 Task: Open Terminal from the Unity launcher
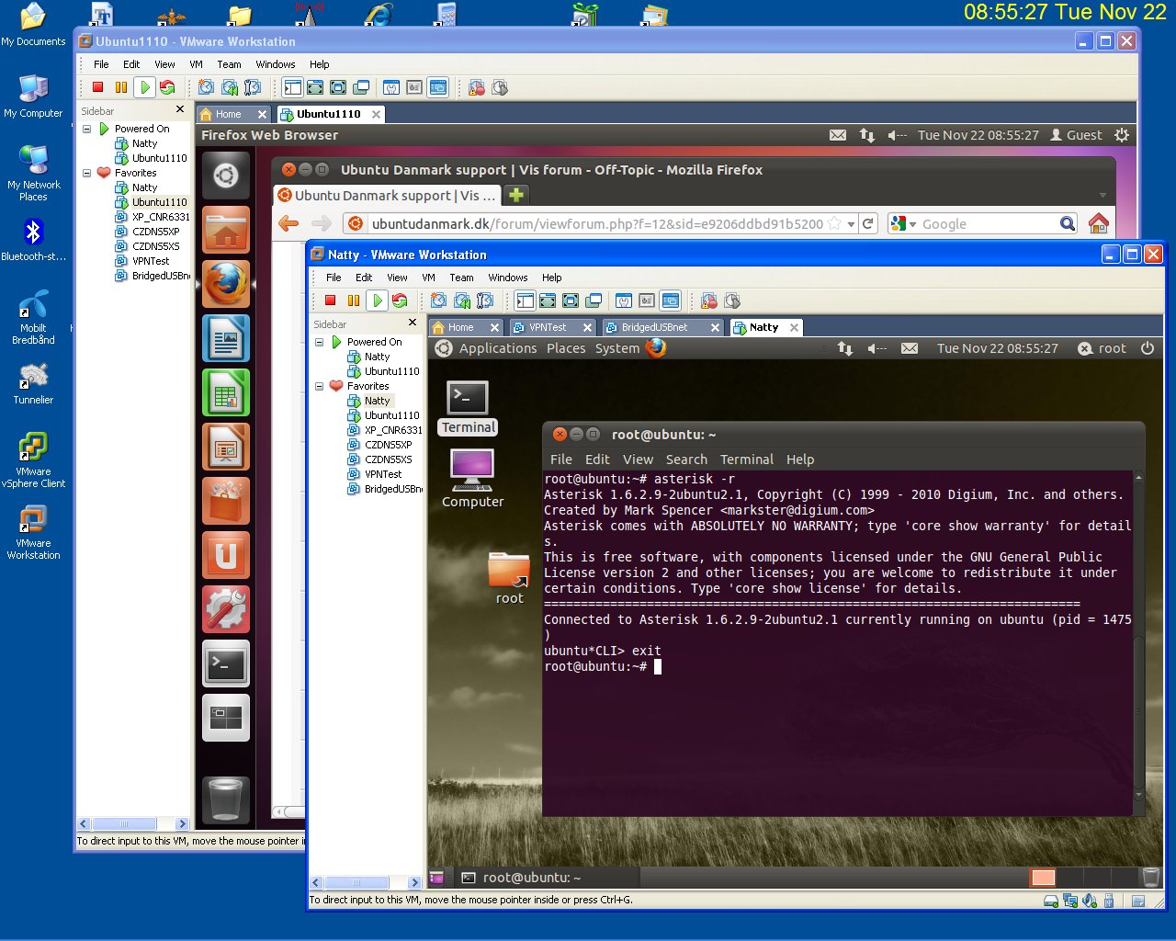[226, 663]
